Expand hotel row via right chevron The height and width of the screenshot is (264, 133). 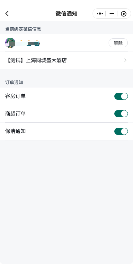(125, 60)
